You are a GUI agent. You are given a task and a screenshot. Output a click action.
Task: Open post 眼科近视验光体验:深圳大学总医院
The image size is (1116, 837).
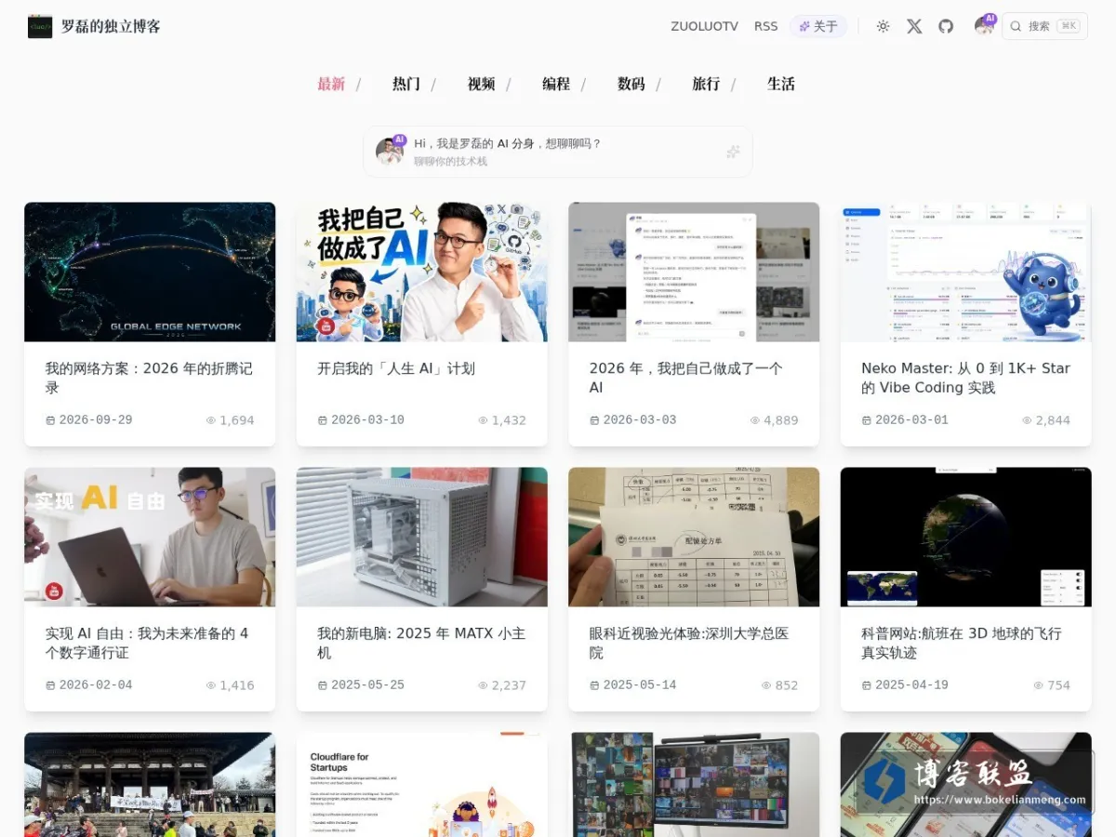[689, 643]
